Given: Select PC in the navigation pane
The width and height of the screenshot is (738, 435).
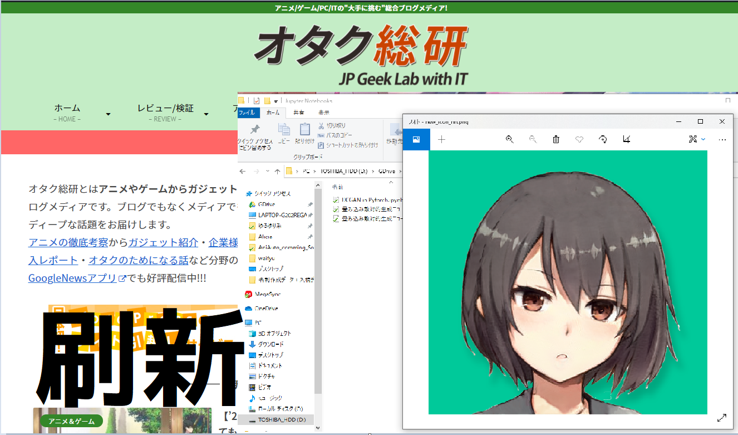Looking at the screenshot, I should pos(253,322).
